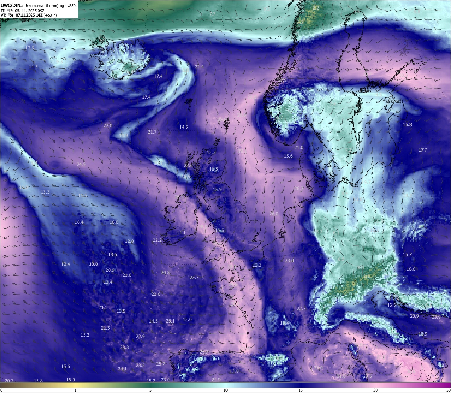Screen dimensions: 451x393
Task: Click the 11.8 value over Scotland
Action: pyautogui.click(x=214, y=169)
